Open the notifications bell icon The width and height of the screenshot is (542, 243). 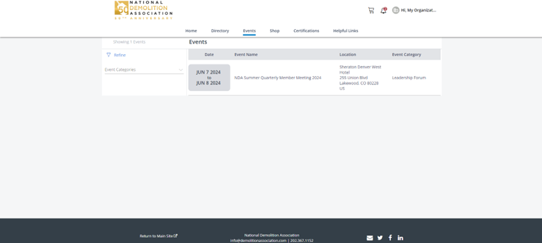[383, 10]
